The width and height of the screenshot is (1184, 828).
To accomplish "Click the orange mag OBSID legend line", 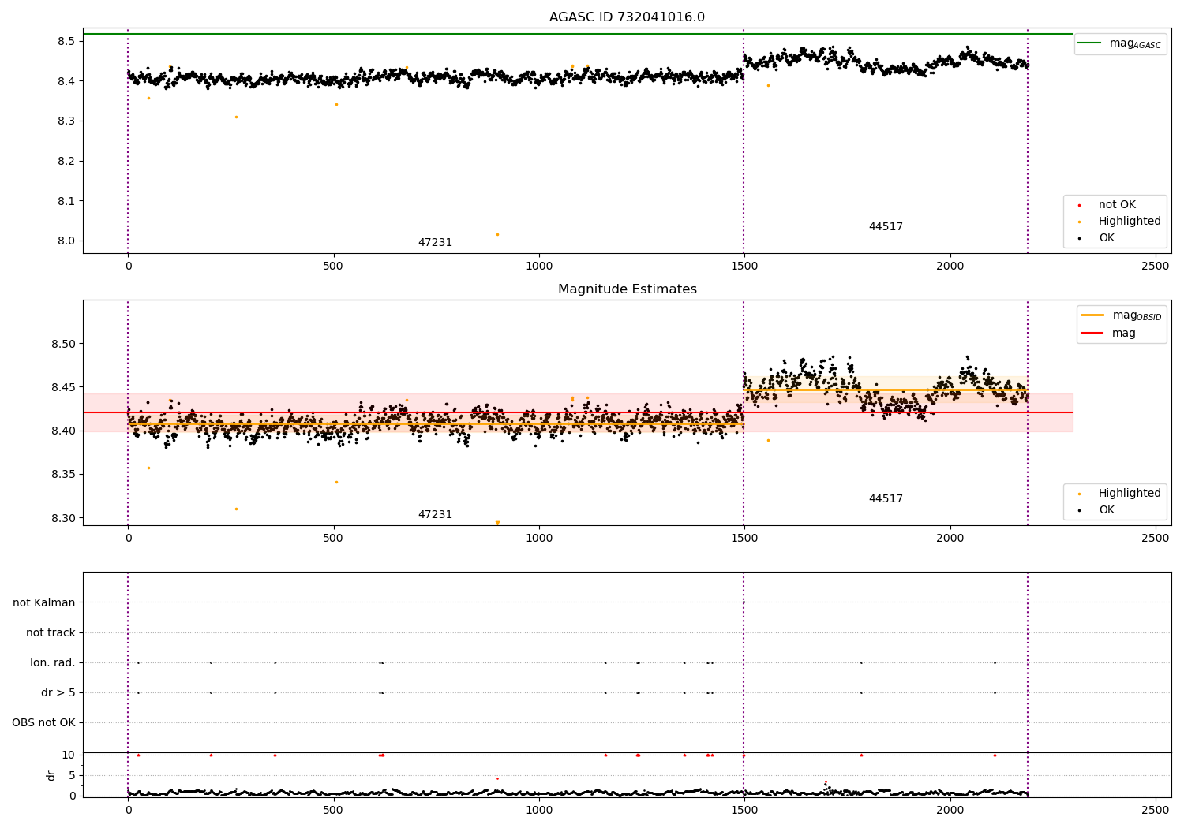I will (x=1092, y=315).
